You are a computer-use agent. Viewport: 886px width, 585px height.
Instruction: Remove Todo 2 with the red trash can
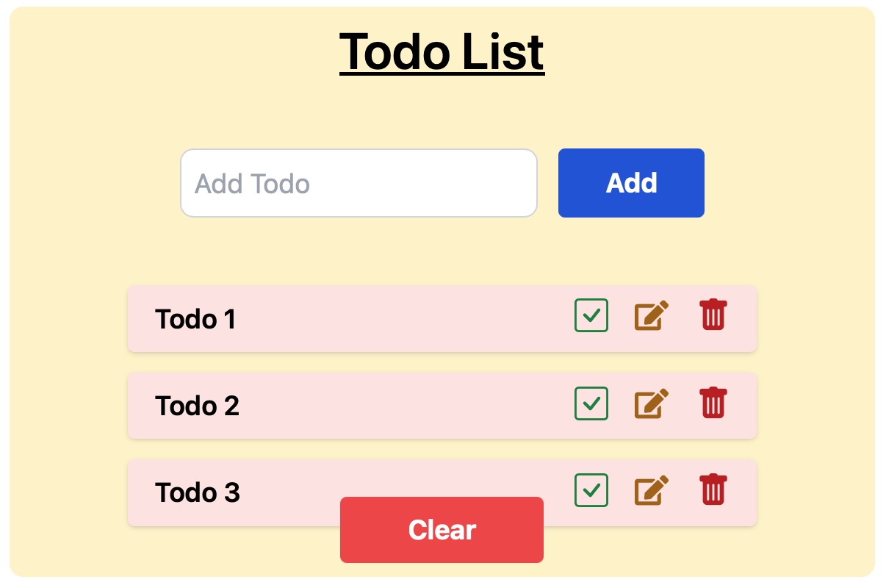(x=713, y=403)
